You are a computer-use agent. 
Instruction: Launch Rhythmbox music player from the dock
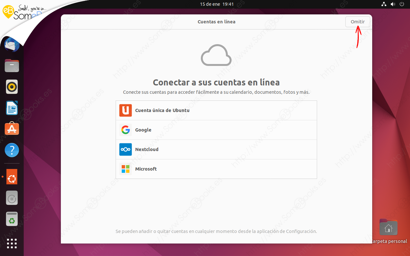pyautogui.click(x=12, y=87)
